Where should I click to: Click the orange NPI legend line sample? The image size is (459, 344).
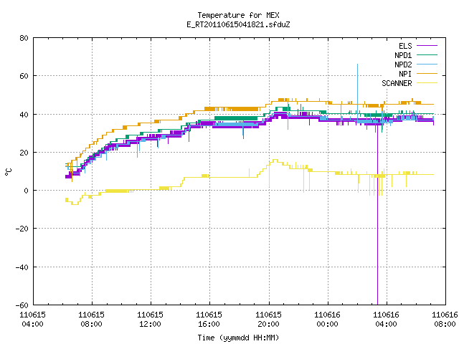427,74
